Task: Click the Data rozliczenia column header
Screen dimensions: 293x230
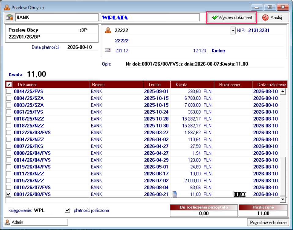Action: 270,84
